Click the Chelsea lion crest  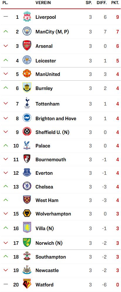pos(27,186)
